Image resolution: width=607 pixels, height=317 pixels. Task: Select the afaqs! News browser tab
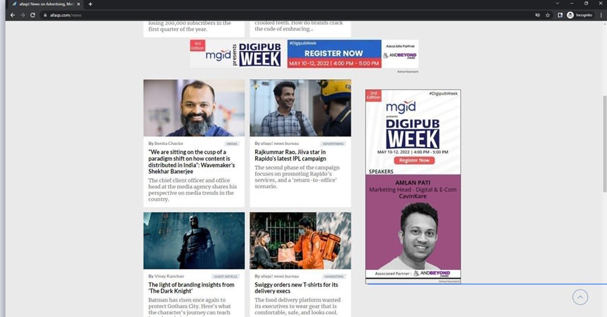(44, 4)
